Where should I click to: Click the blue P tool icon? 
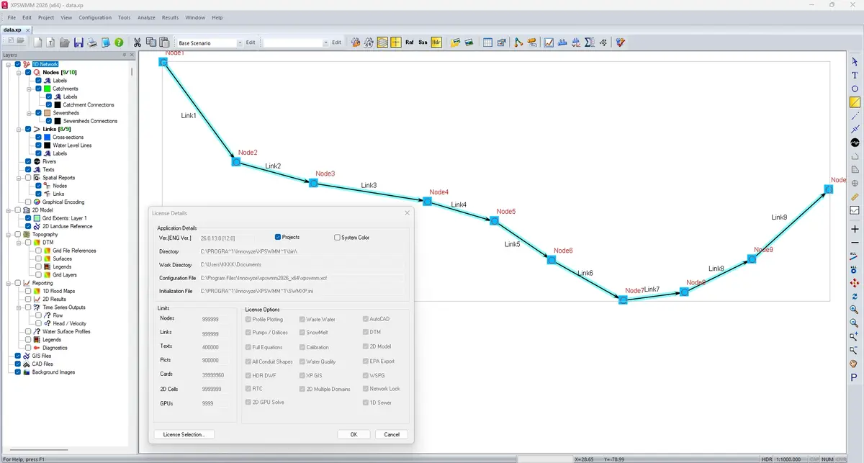[x=855, y=377]
